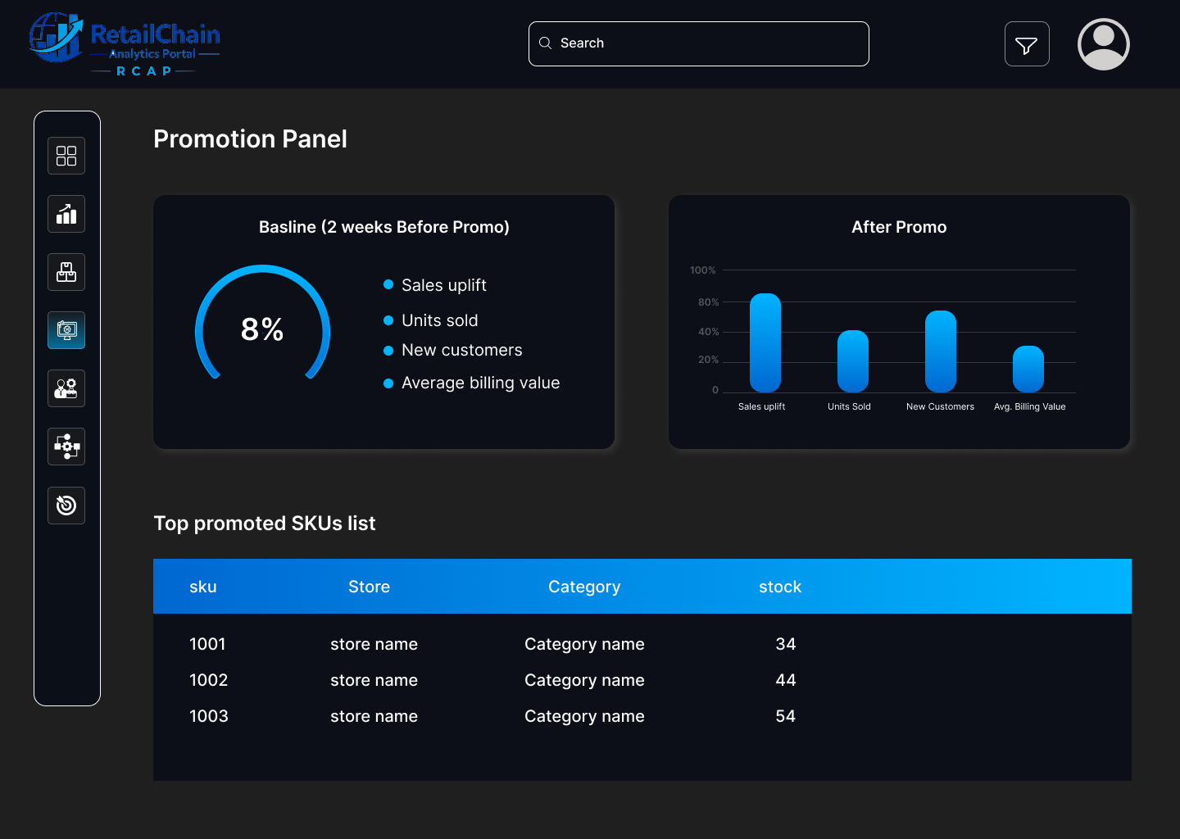Select the workflow process icon

(x=66, y=447)
